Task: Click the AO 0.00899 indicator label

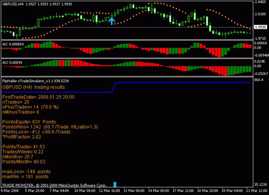Action: point(12,63)
